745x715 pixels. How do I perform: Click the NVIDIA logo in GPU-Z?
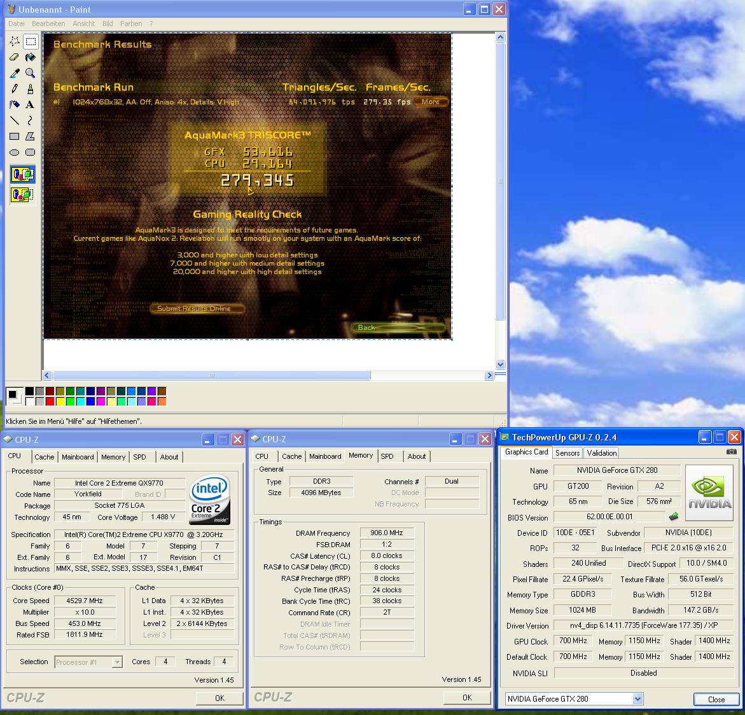tap(709, 493)
